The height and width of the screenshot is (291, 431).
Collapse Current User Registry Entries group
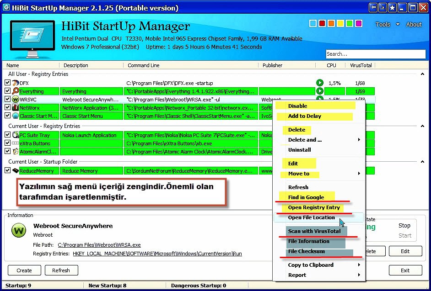422,126
